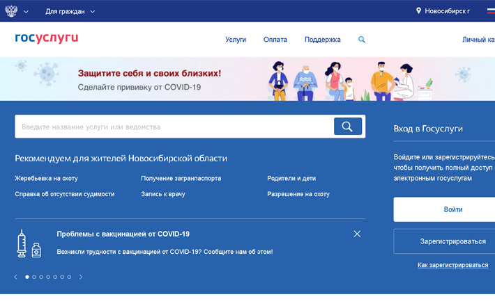Open the 'Услуги' menu item
495x306 pixels.
[236, 40]
